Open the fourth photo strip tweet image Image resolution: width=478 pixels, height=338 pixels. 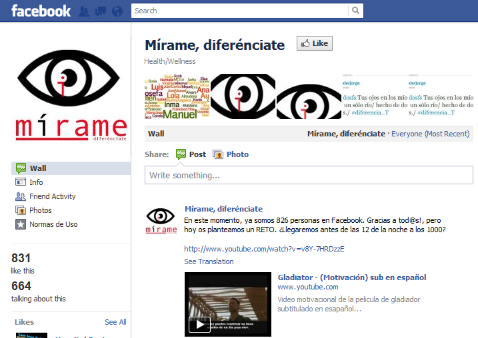[x=375, y=96]
